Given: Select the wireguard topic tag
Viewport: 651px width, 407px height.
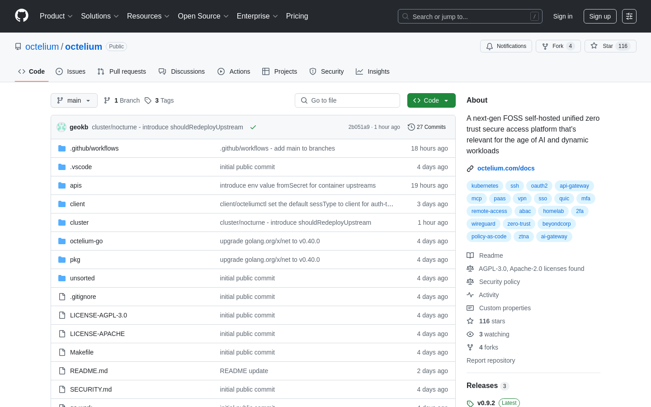Looking at the screenshot, I should [483, 224].
